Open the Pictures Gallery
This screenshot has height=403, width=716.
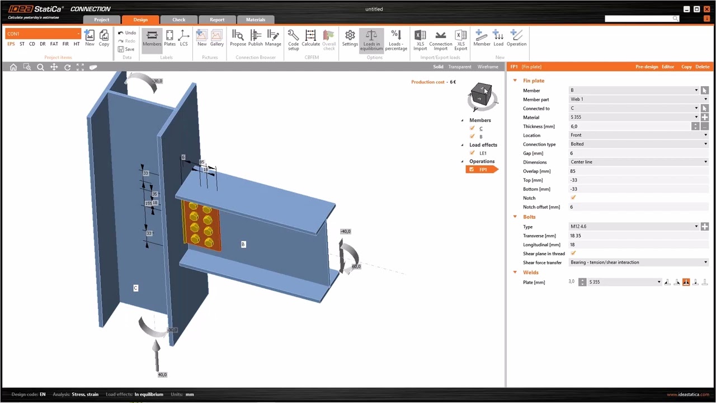point(216,38)
